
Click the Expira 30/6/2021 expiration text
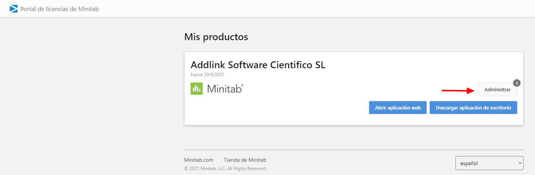[x=207, y=75]
